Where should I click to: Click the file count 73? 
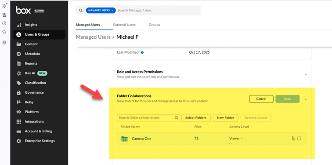[x=196, y=139]
